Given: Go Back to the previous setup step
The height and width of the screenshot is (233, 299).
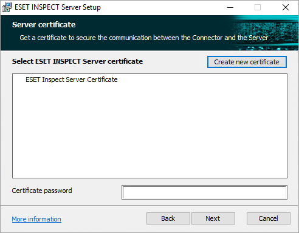Looking at the screenshot, I should [168, 218].
